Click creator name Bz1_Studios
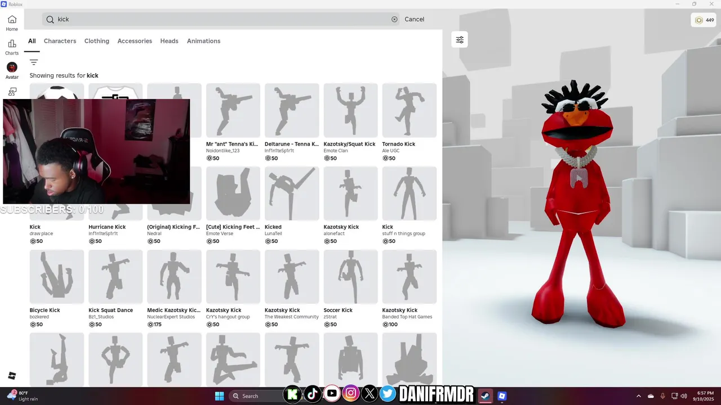Image resolution: width=721 pixels, height=405 pixels. (101, 317)
